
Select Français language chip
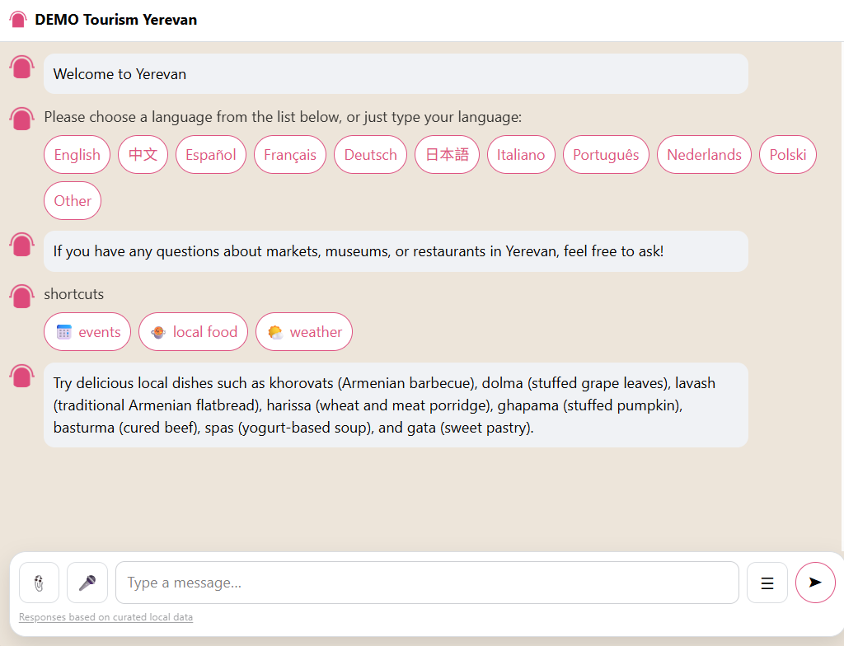point(290,155)
